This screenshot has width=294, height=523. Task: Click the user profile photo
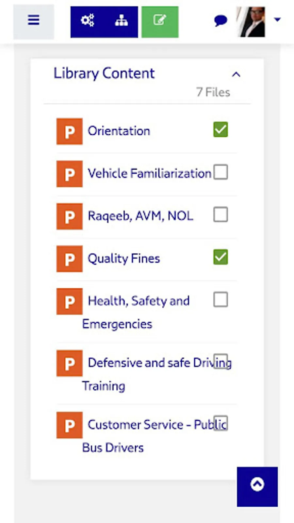(x=251, y=22)
